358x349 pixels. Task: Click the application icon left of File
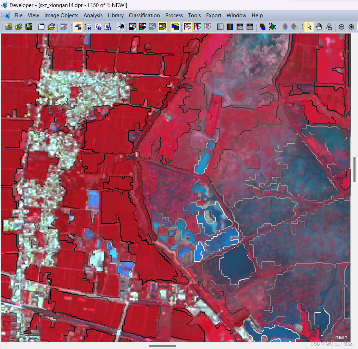(7, 15)
